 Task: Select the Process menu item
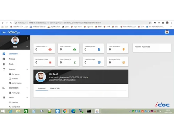pyautogui.click(x=12, y=69)
